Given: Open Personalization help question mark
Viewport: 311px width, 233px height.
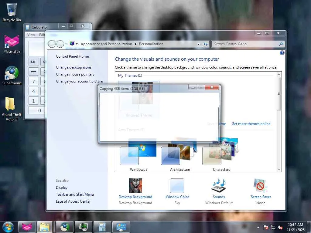Looking at the screenshot, I should pos(282,53).
